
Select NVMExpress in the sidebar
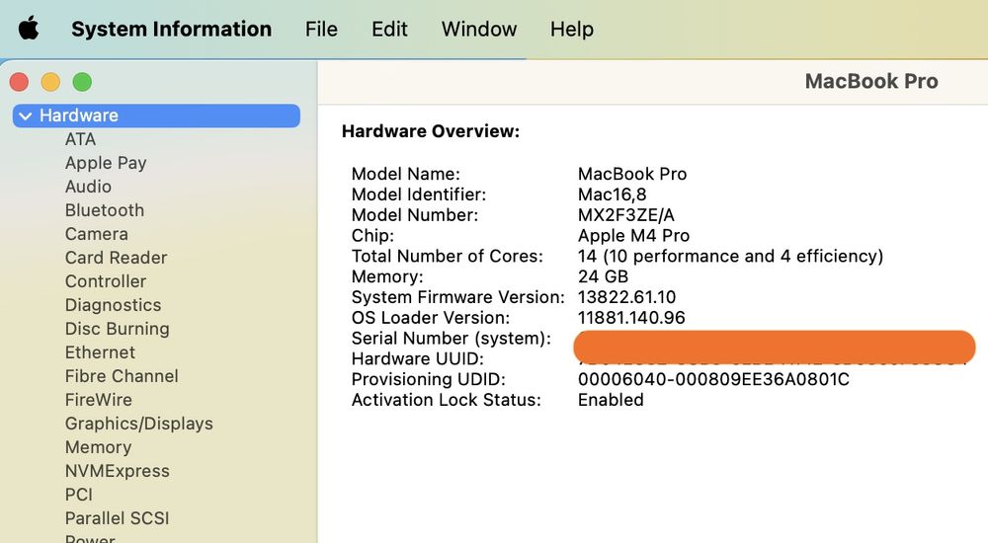[118, 471]
